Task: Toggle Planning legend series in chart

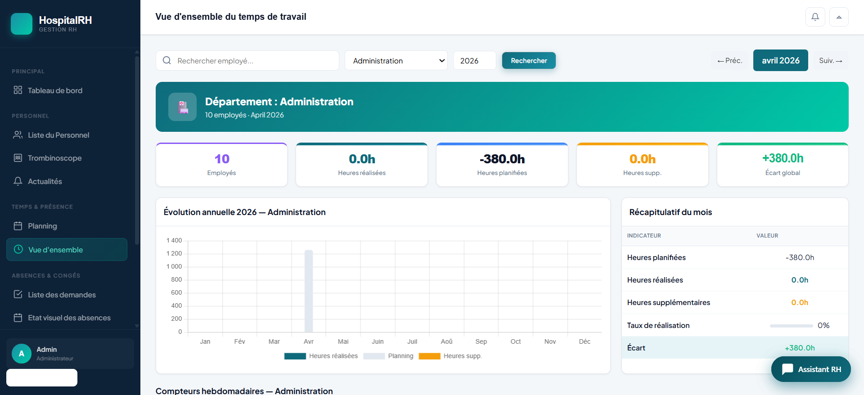Action: click(x=388, y=356)
